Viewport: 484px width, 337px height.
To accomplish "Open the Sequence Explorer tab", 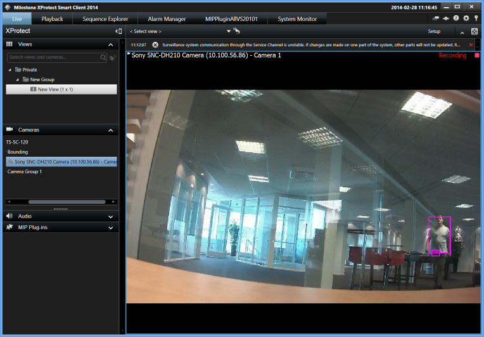I will coord(105,19).
